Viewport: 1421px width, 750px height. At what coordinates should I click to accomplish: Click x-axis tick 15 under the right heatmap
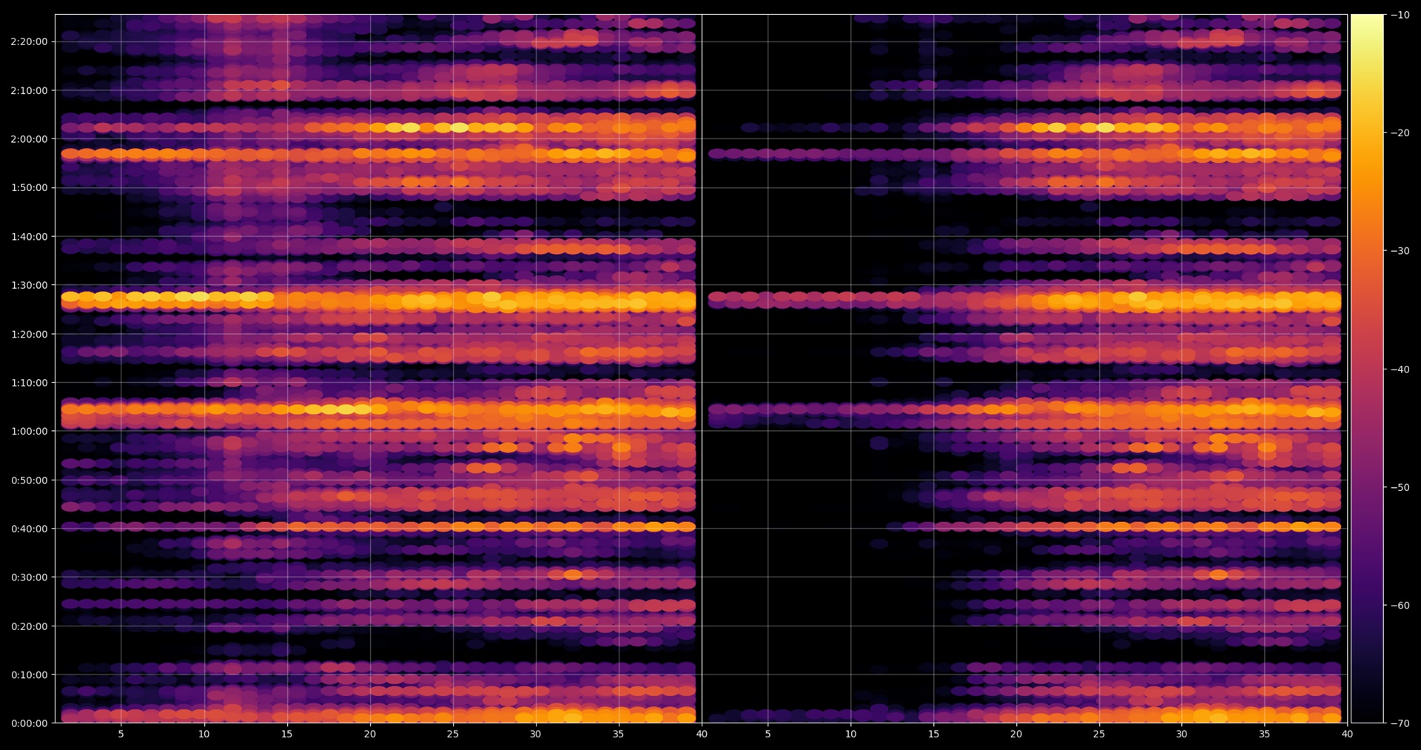coord(933,734)
